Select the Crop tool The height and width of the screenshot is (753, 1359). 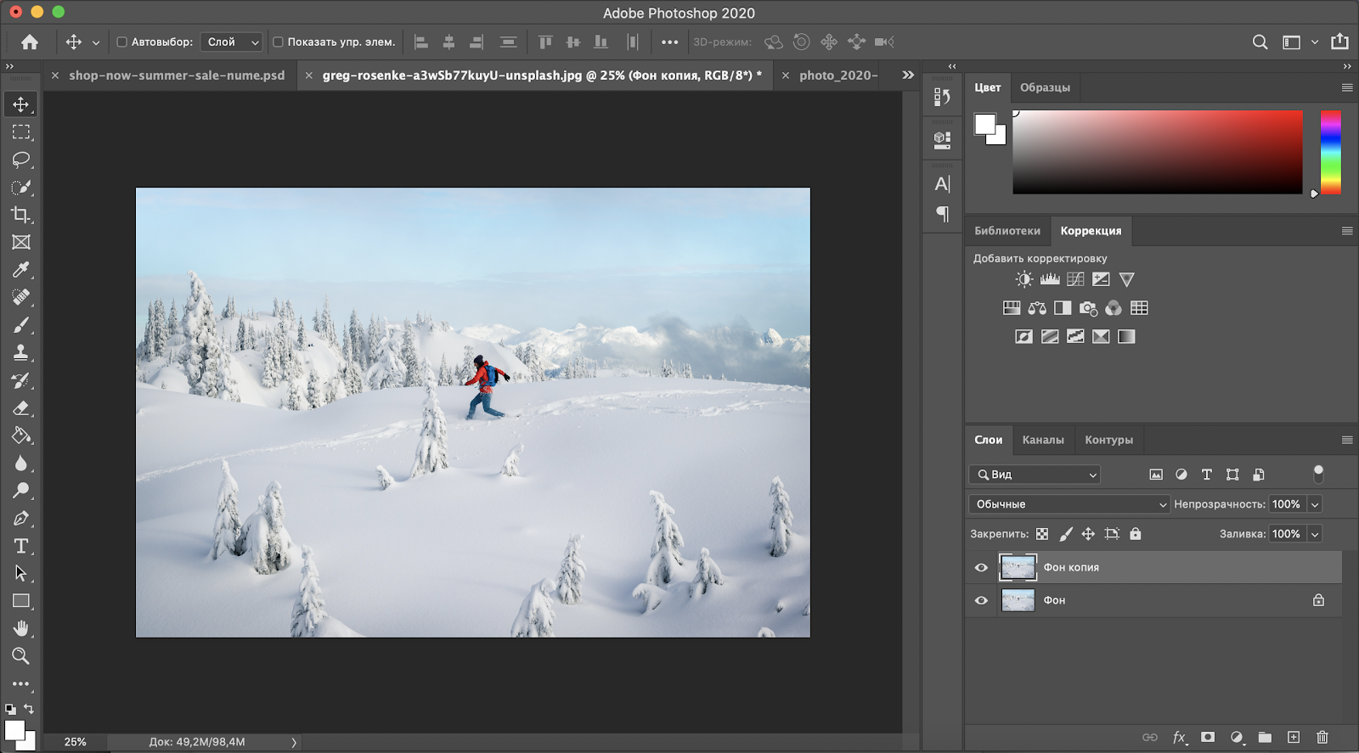coord(21,215)
